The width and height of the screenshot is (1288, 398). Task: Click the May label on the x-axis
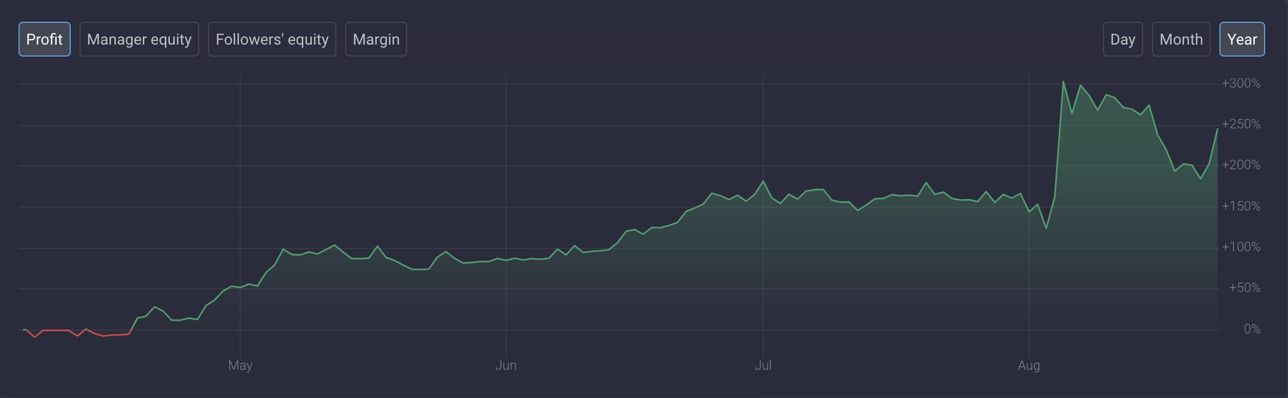240,365
